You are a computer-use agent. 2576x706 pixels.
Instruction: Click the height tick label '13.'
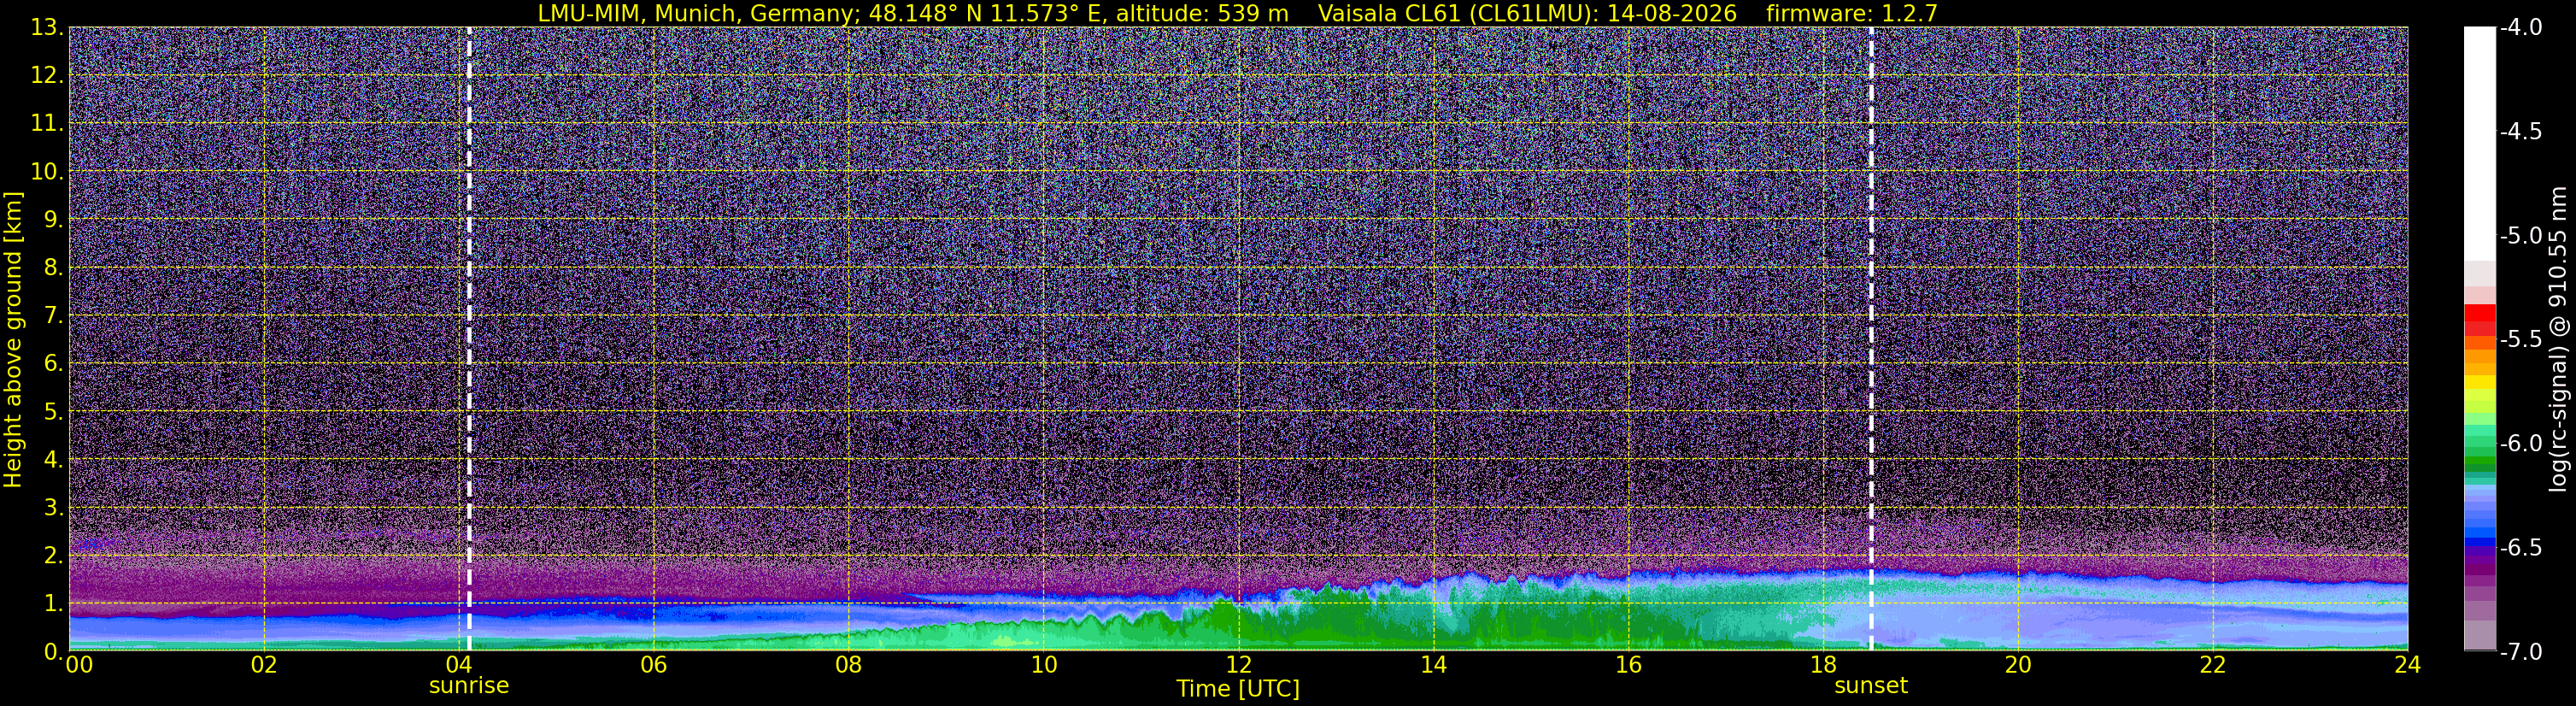pyautogui.click(x=46, y=28)
